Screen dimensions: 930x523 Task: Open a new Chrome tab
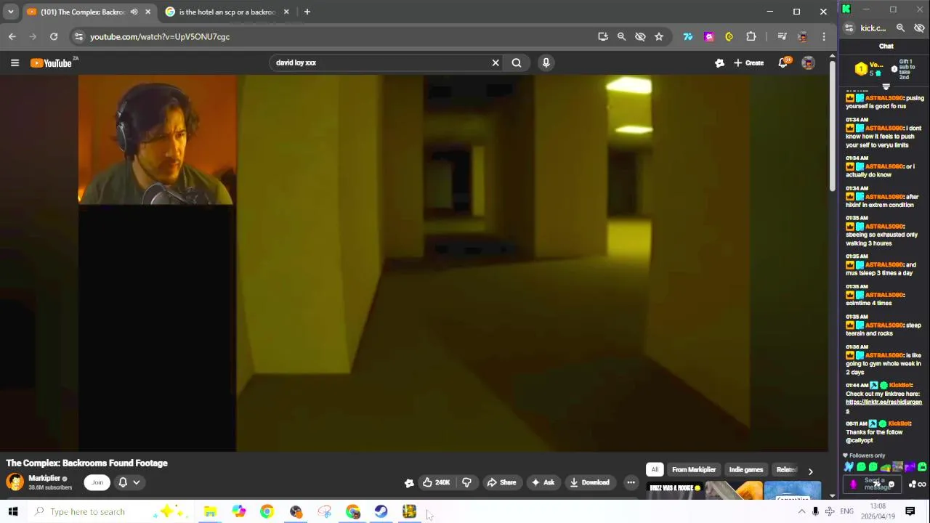[x=307, y=12]
